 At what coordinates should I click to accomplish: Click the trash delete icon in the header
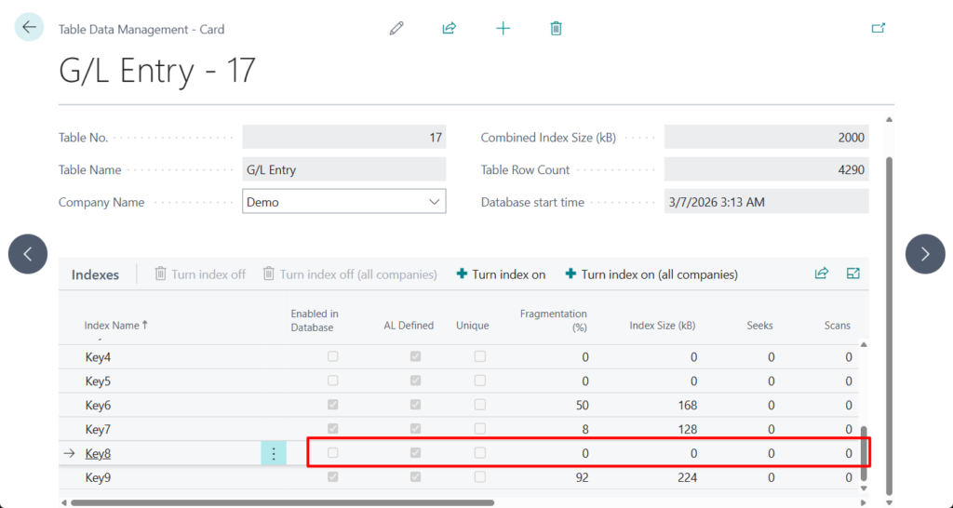coord(557,29)
